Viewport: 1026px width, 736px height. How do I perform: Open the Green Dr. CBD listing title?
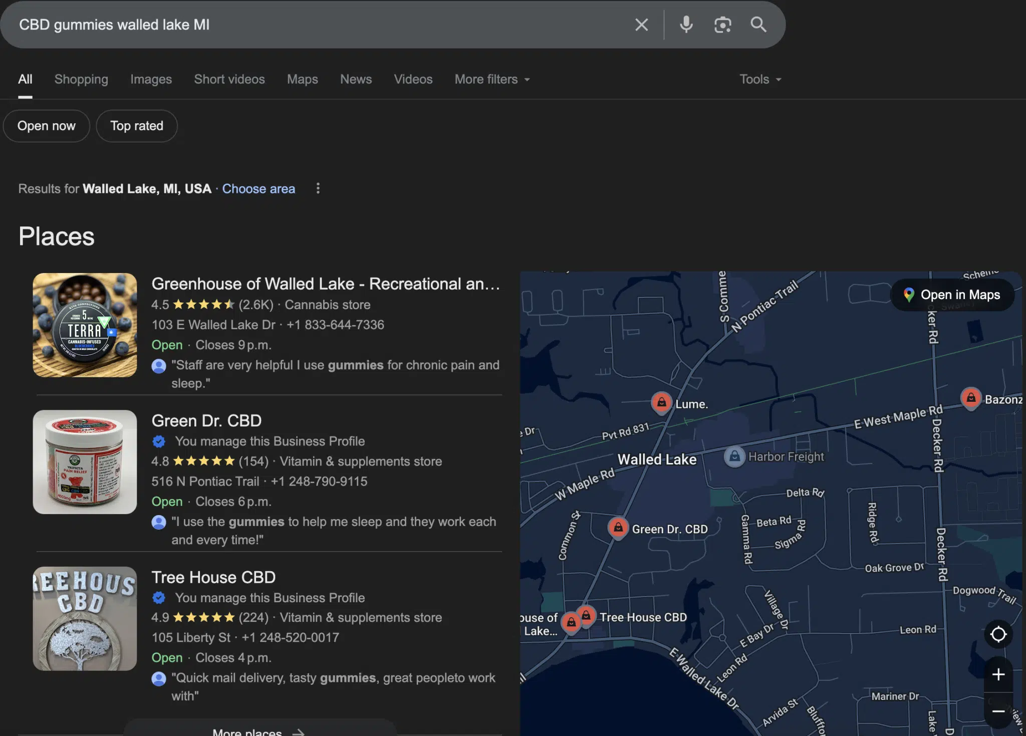coord(206,420)
